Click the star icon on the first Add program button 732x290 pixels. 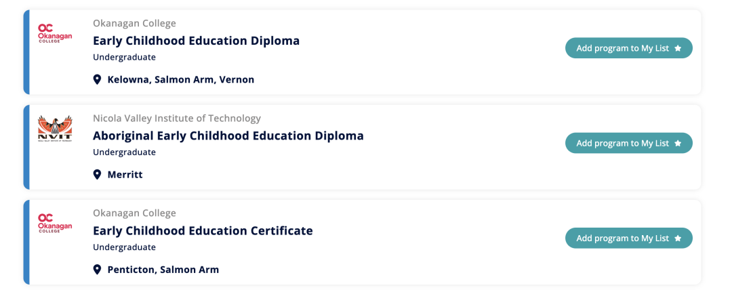[x=678, y=48]
